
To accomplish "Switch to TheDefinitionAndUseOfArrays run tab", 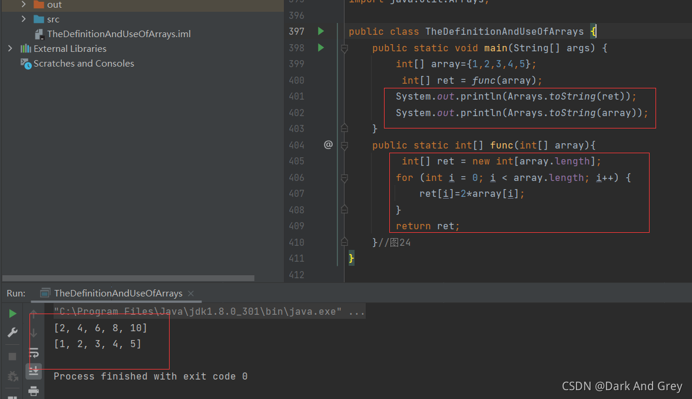I will (118, 293).
